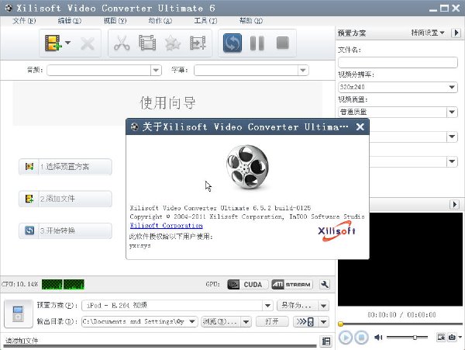Viewport: 465px width, 350px height.
Task: Expand profile panel with the top arrow button
Action: (456, 33)
